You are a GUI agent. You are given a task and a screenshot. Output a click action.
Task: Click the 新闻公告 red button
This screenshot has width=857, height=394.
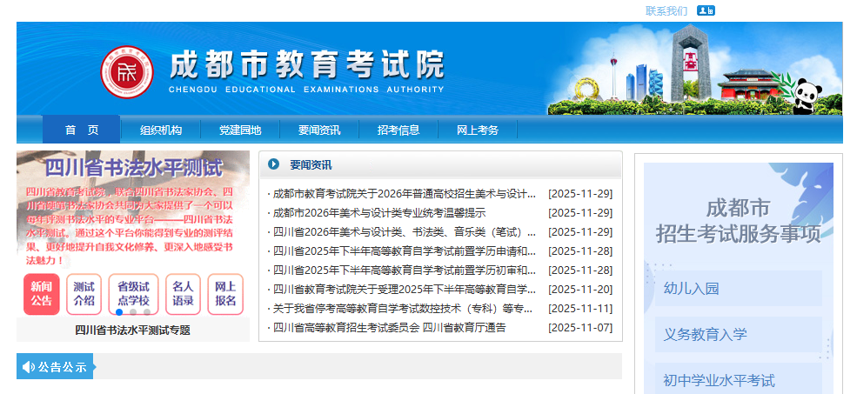(x=42, y=294)
